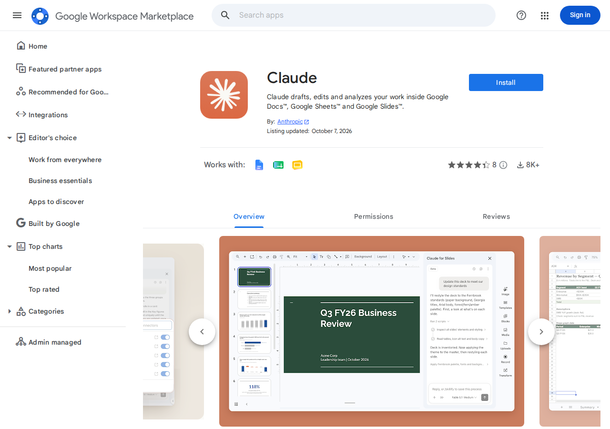Click the Recommended for Google icon
This screenshot has height=429, width=610.
[21, 92]
